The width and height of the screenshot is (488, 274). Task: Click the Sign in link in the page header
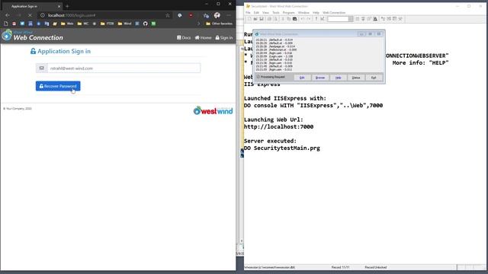click(224, 37)
